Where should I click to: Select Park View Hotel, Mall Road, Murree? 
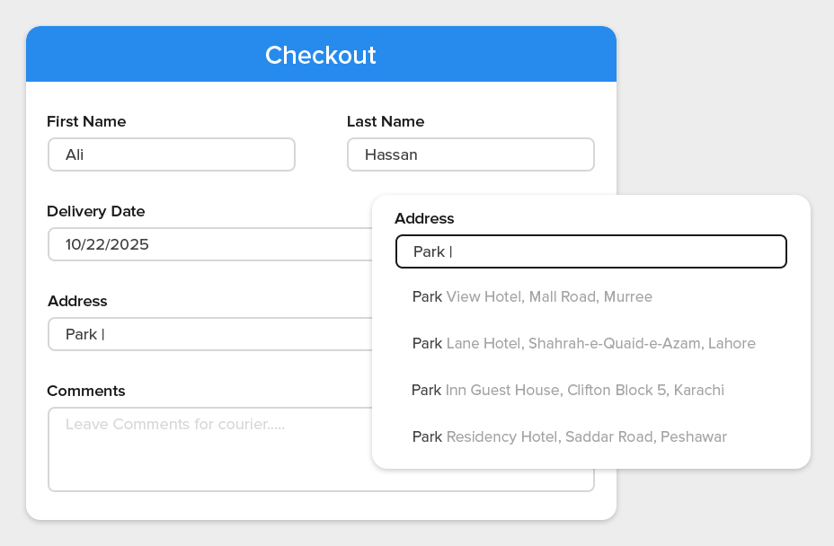click(x=532, y=296)
